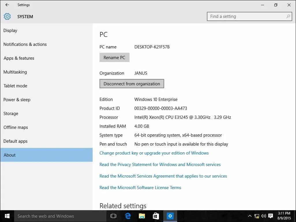
Task: Open Change product key or upgrade link
Action: point(154,153)
